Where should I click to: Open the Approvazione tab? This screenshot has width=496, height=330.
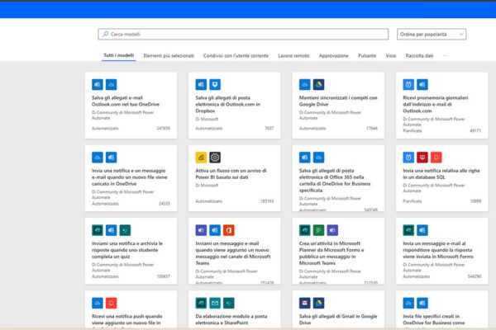click(x=333, y=55)
